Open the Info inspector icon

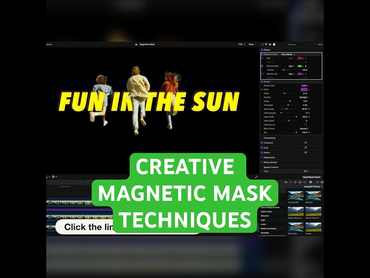274,45
